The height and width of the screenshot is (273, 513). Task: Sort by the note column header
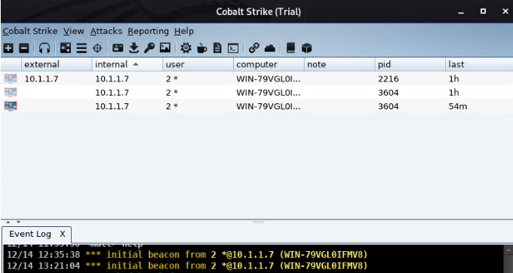coord(339,64)
